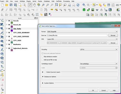
Task: Click the green swatch under Parcels layer
Action: (12, 23)
